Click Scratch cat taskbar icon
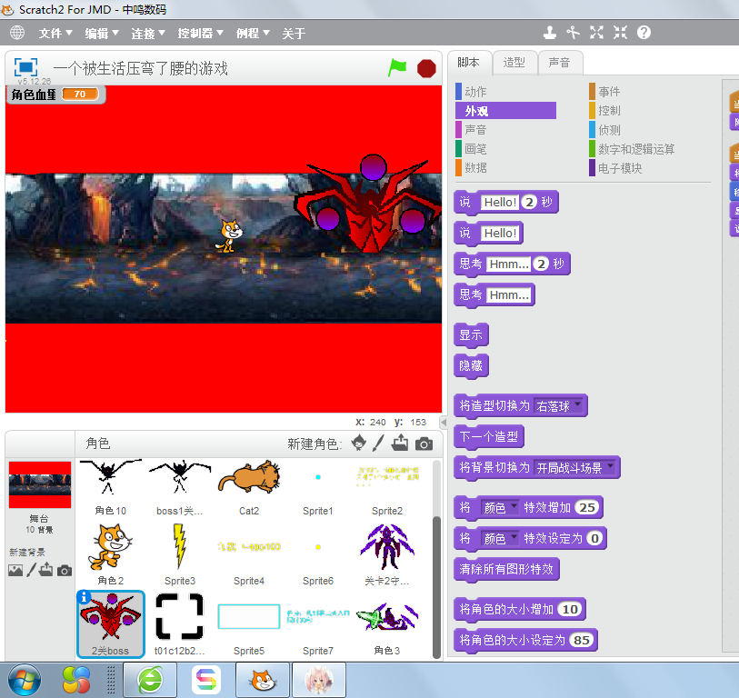This screenshot has height=698, width=739. (263, 680)
